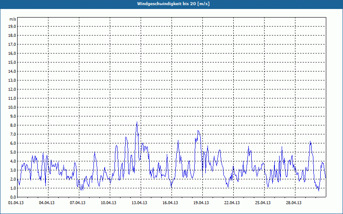
Task: Select the 22.04.13 date label
Action: [x=232, y=203]
